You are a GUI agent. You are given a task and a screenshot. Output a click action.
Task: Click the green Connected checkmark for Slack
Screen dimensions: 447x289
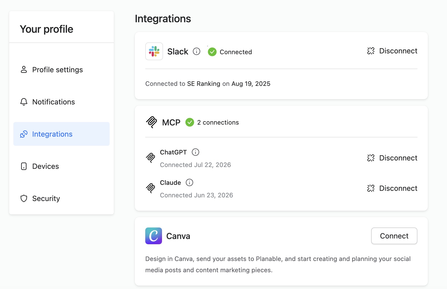click(212, 52)
